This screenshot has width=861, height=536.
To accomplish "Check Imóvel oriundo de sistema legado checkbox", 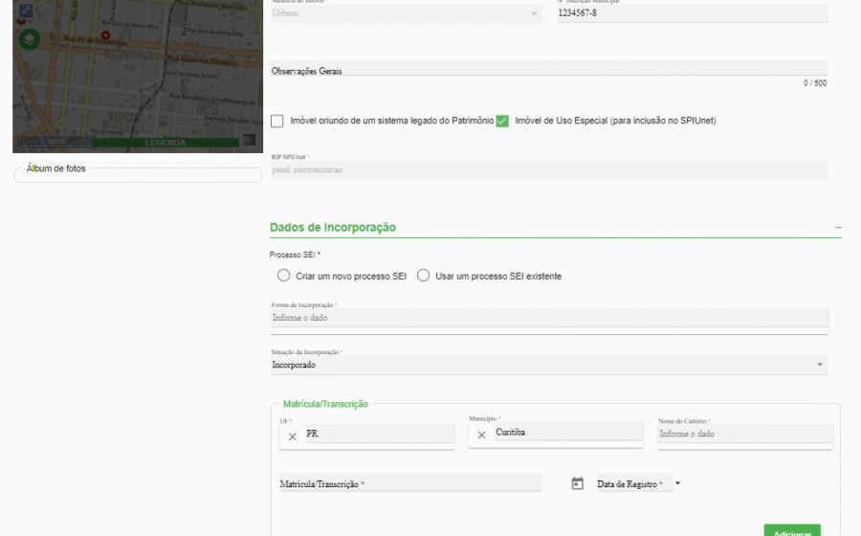I will [x=277, y=121].
